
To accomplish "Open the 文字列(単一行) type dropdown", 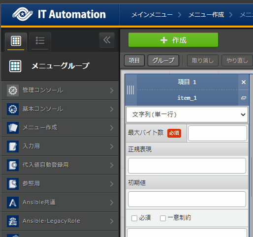I will (x=187, y=115).
